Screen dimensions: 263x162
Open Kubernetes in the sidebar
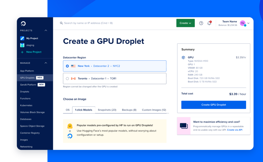[x=26, y=105]
